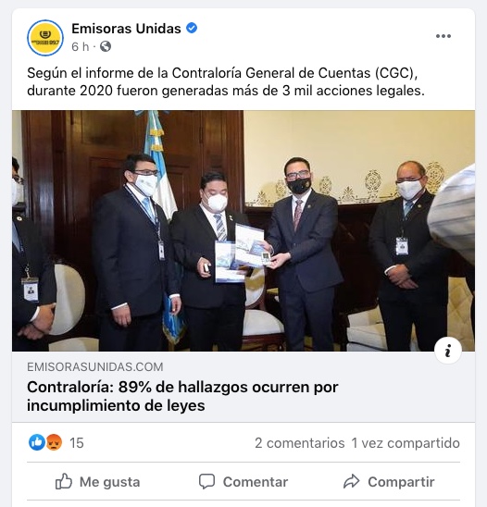Open the 15 reactions count
This screenshot has width=487, height=507.
[x=77, y=442]
